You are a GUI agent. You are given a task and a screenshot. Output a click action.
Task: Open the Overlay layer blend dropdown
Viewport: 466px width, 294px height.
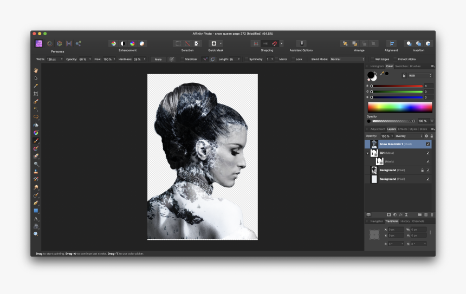[x=409, y=136]
